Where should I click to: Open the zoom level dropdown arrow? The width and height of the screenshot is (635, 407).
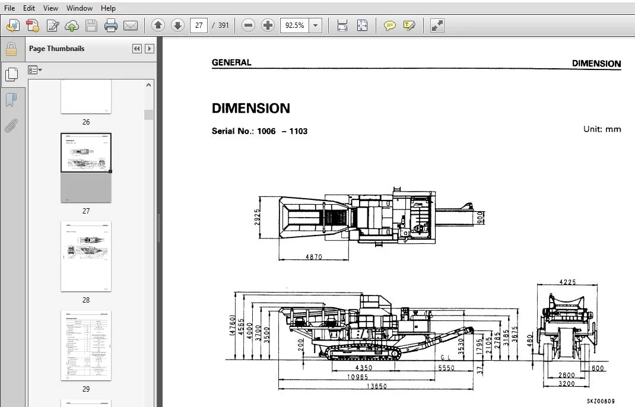click(x=316, y=26)
